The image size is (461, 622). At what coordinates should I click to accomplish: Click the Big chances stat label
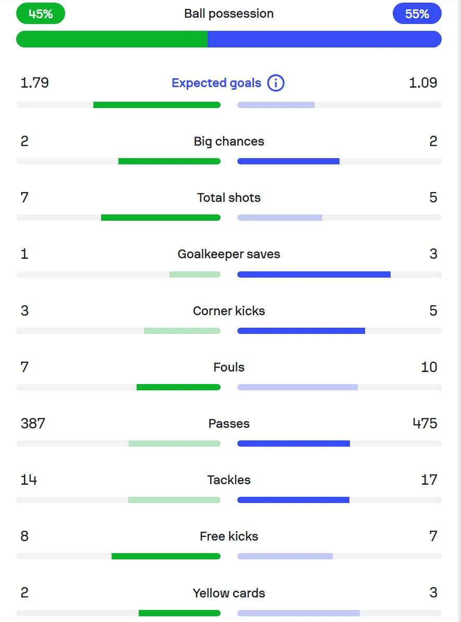pyautogui.click(x=229, y=141)
